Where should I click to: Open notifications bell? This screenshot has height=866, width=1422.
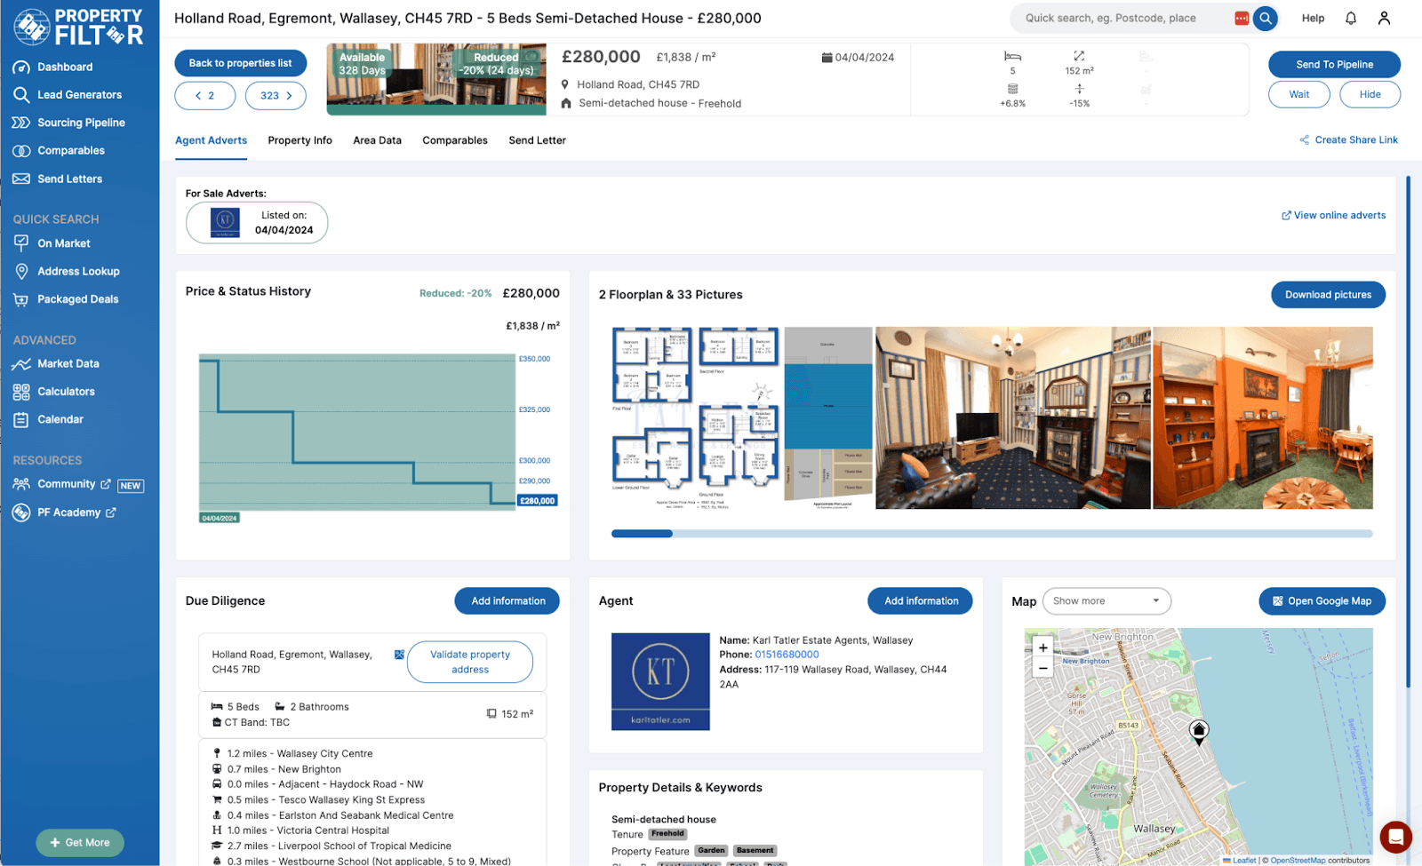tap(1350, 18)
